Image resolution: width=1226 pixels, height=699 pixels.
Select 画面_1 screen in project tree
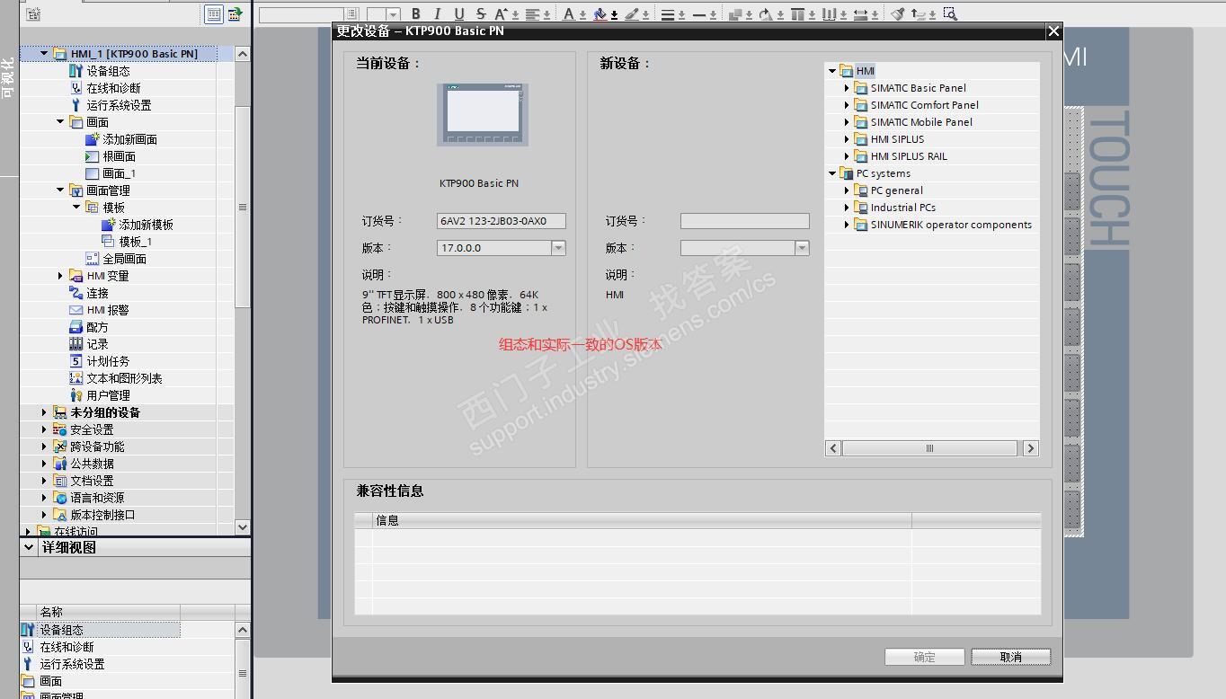(x=119, y=173)
